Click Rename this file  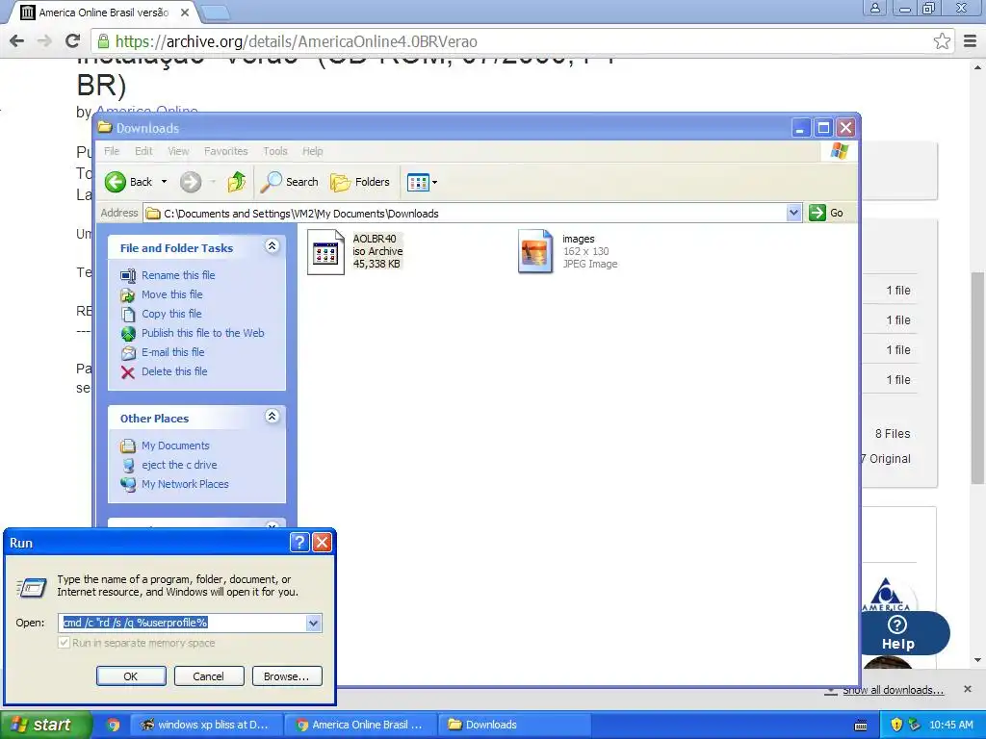tap(178, 275)
